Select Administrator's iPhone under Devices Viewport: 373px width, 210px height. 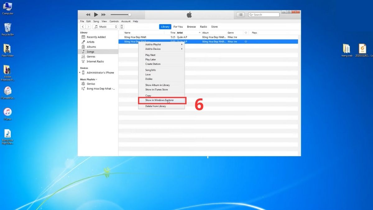[x=100, y=73]
